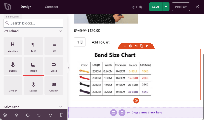Click the undo icon
This screenshot has height=120, width=204.
39,115
